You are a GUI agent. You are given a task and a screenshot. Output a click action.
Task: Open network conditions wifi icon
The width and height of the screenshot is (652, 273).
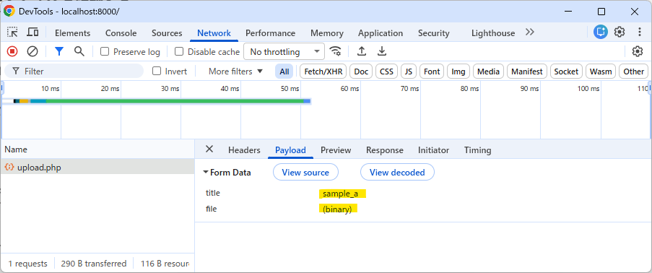click(335, 51)
